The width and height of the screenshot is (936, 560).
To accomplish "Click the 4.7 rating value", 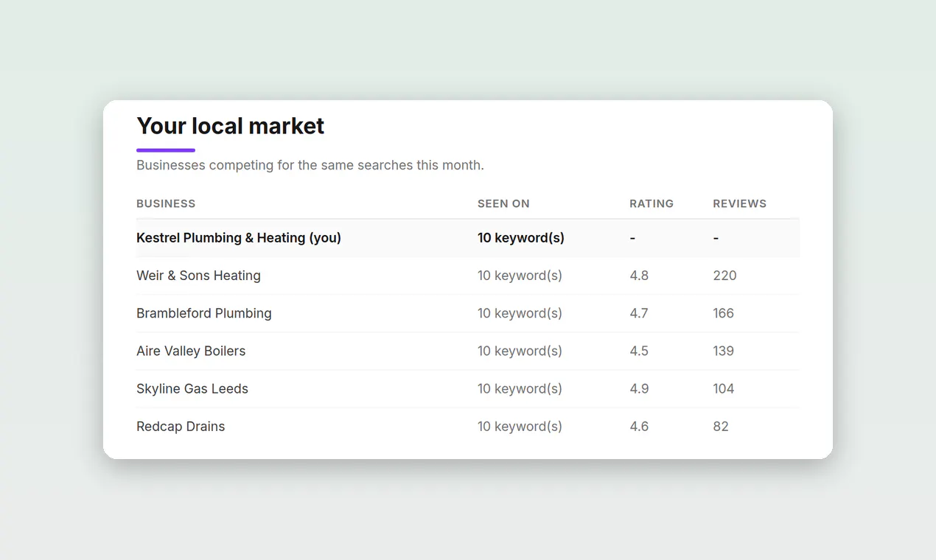I will [x=639, y=313].
